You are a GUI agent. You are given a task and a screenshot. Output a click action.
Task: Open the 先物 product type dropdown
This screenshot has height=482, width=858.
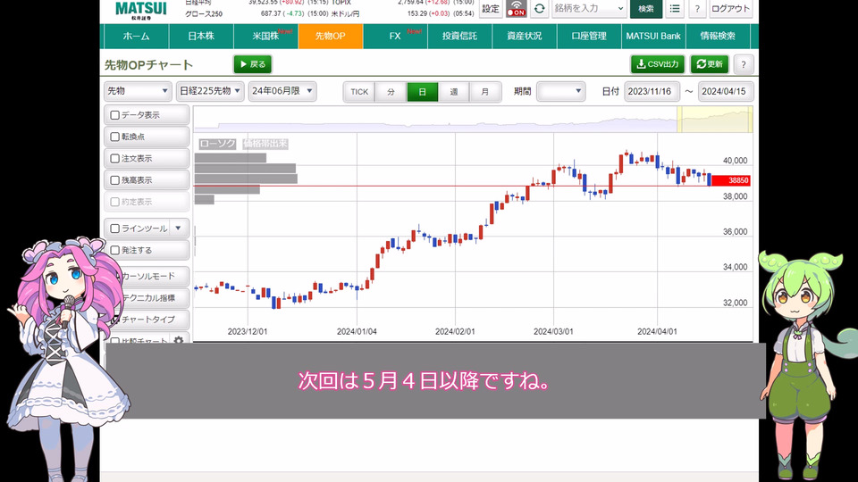point(138,91)
